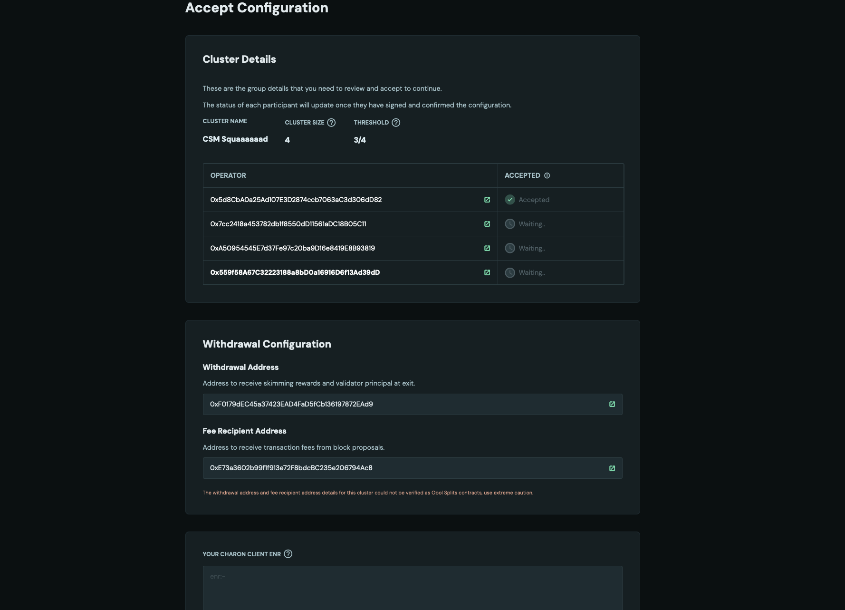Select the OPERATOR column header
Image resolution: width=845 pixels, height=610 pixels.
(x=228, y=175)
